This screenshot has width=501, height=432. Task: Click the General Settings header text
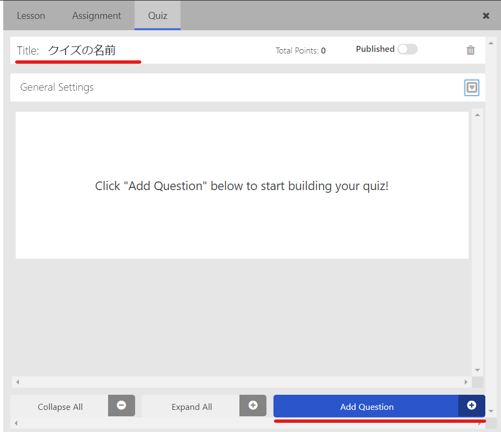tap(57, 87)
